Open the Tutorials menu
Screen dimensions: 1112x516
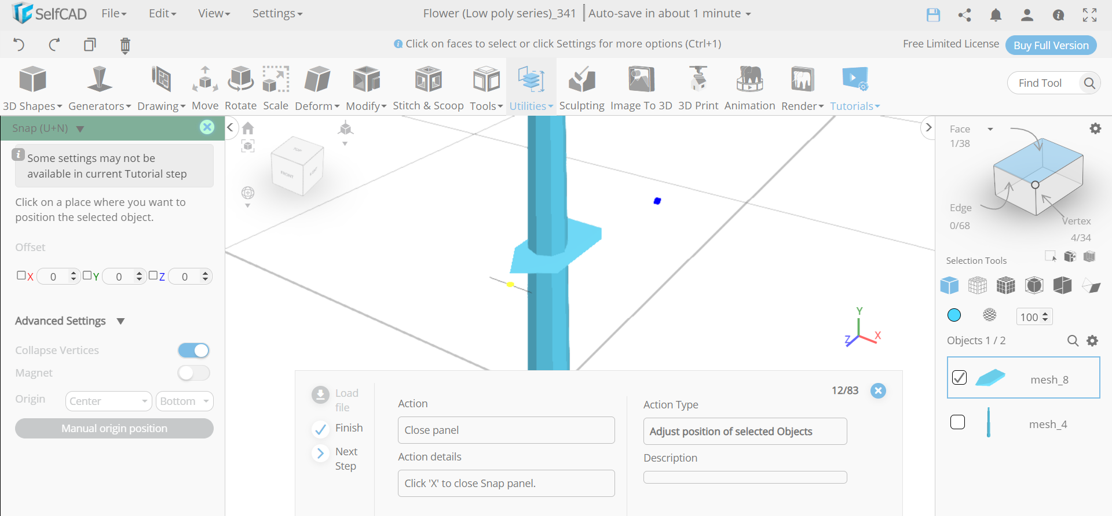pyautogui.click(x=855, y=88)
